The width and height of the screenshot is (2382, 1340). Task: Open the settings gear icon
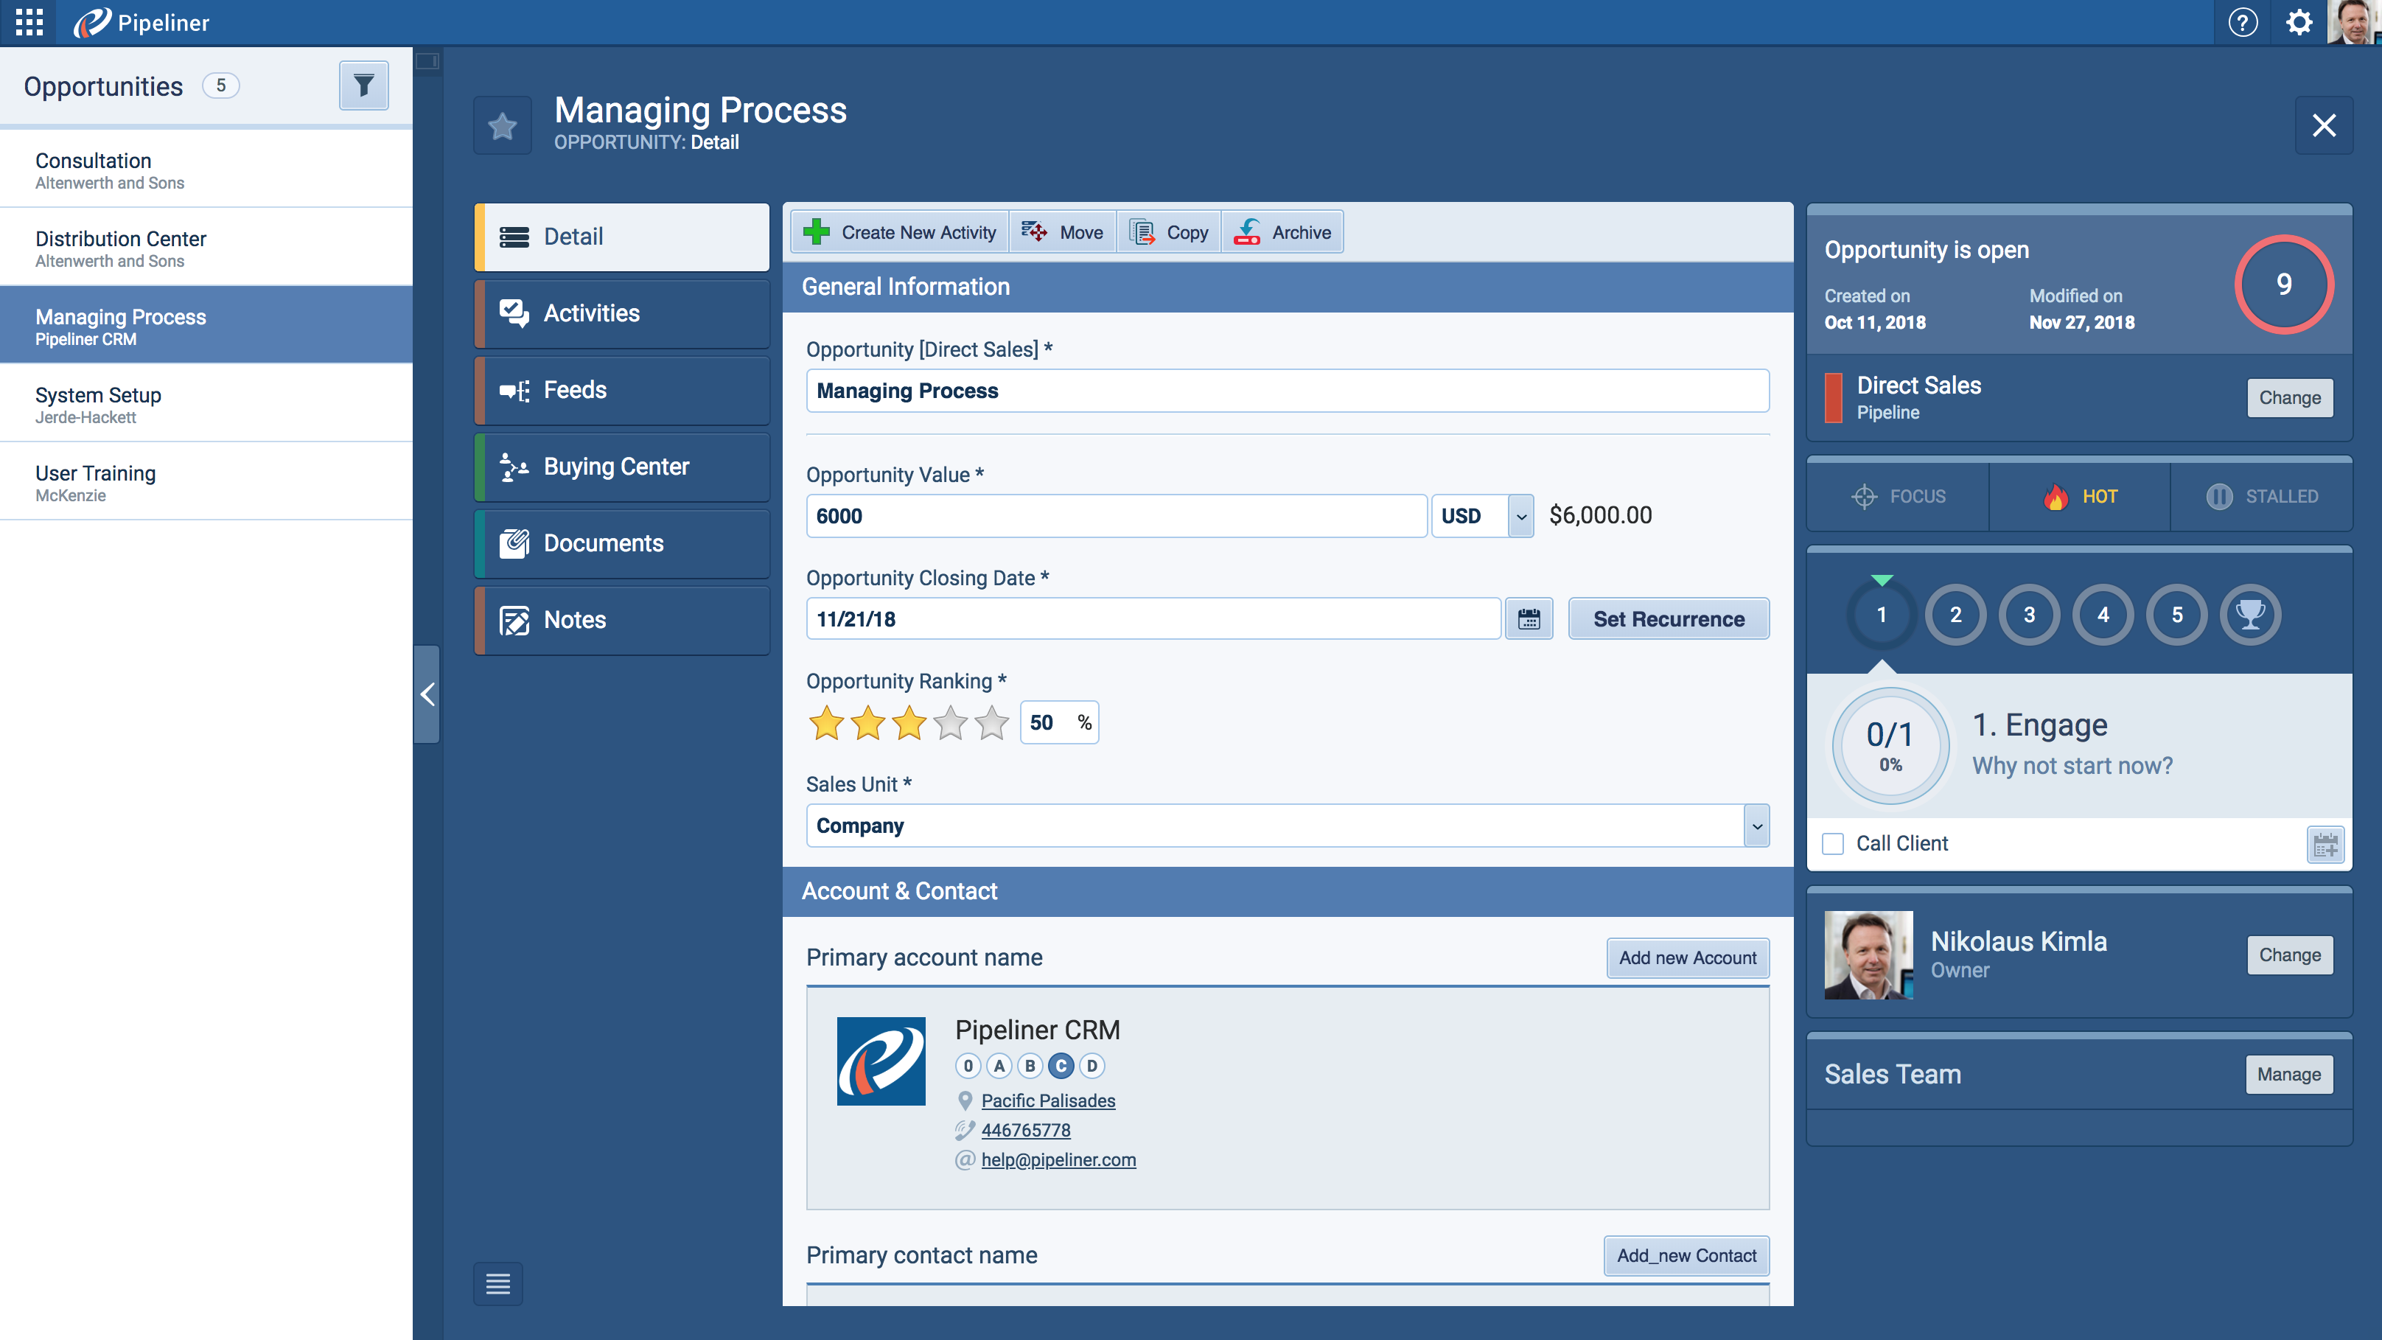coord(2299,22)
